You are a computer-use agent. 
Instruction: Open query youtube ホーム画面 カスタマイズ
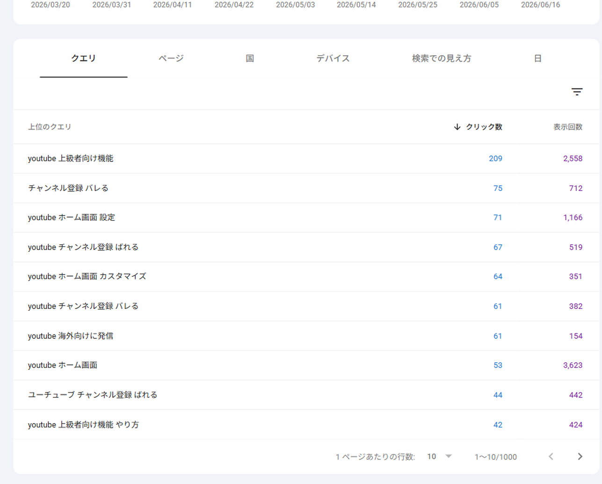click(x=87, y=277)
